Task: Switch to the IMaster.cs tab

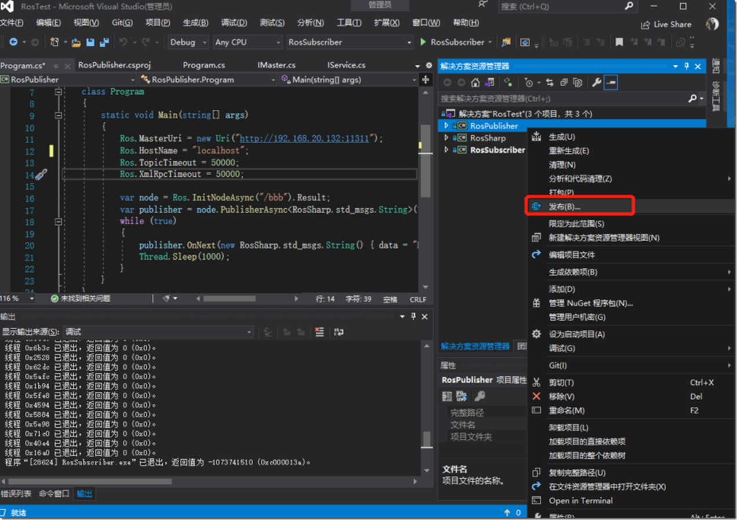Action: 276,65
